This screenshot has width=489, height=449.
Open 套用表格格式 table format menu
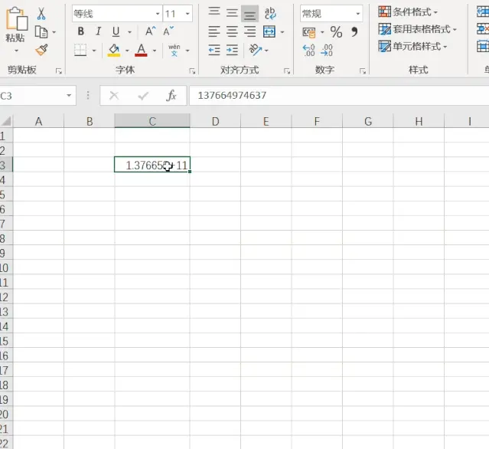[418, 29]
